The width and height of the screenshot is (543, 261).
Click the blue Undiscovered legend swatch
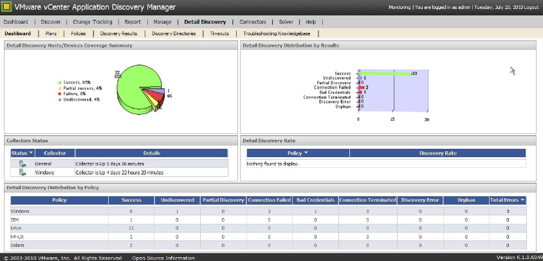pyautogui.click(x=60, y=99)
